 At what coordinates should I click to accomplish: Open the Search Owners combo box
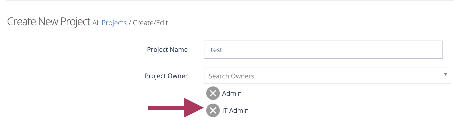click(x=327, y=75)
